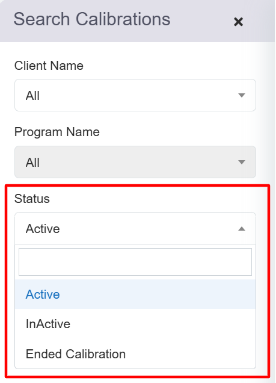
Task: Click the highlighted Active row in list
Action: click(x=135, y=294)
